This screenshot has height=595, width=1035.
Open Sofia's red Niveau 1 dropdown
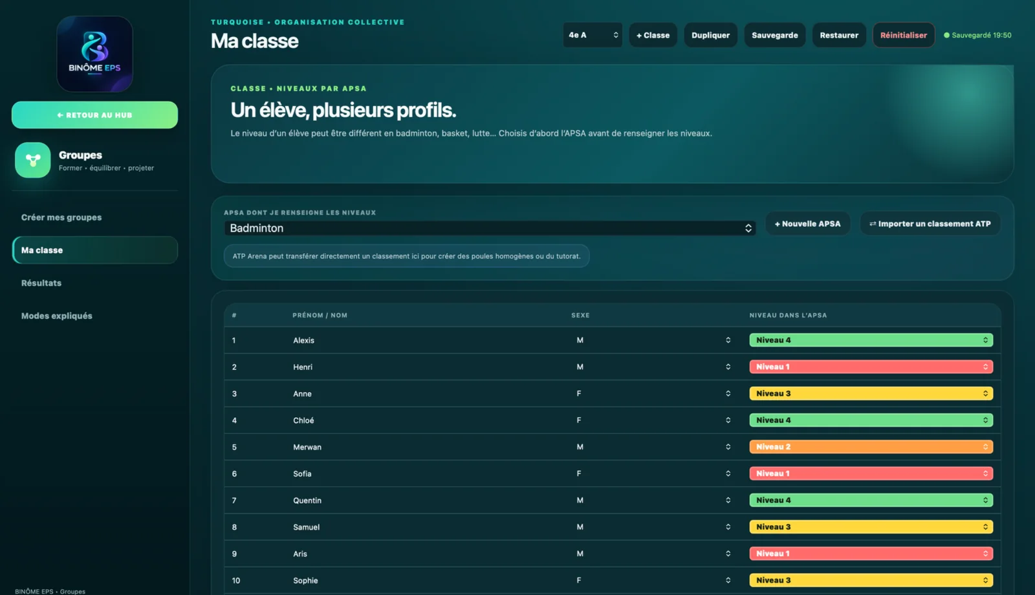point(871,473)
